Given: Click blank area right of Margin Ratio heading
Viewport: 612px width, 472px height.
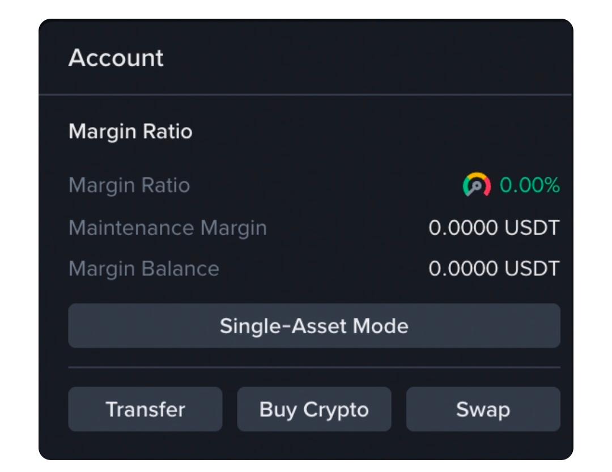Looking at the screenshot, I should (374, 131).
